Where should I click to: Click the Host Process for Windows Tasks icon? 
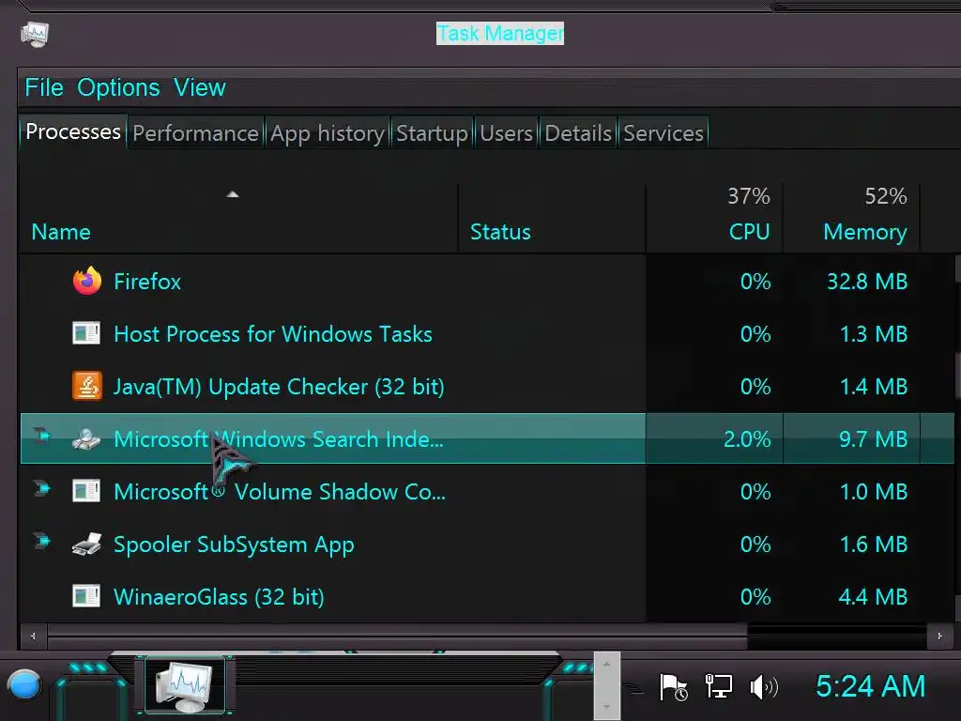coord(85,333)
